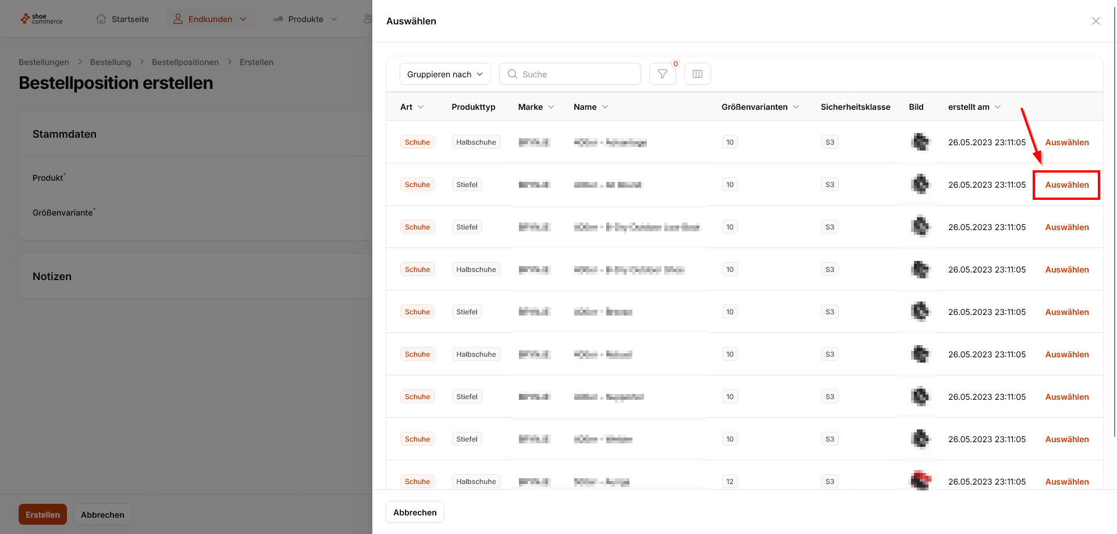Open the Endkunden navigation menu
1117x534 pixels.
point(210,19)
